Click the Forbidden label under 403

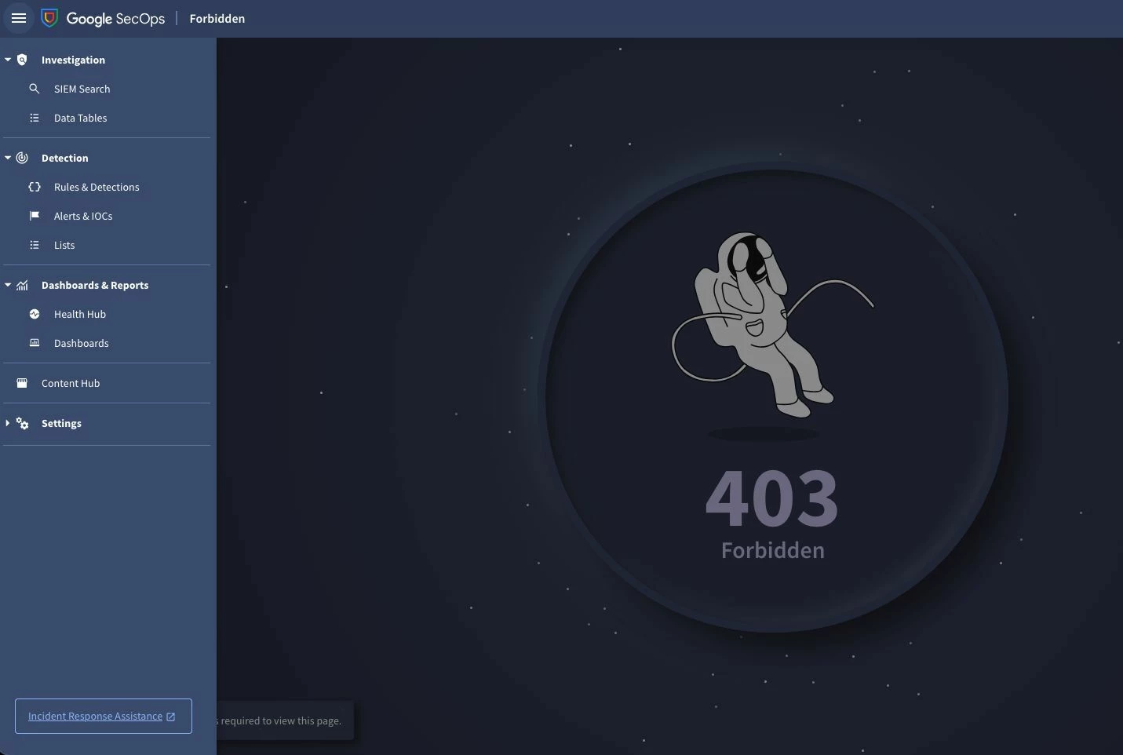tap(773, 550)
